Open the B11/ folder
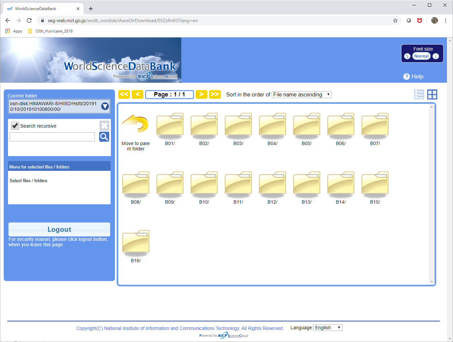453x342 pixels. tap(238, 185)
